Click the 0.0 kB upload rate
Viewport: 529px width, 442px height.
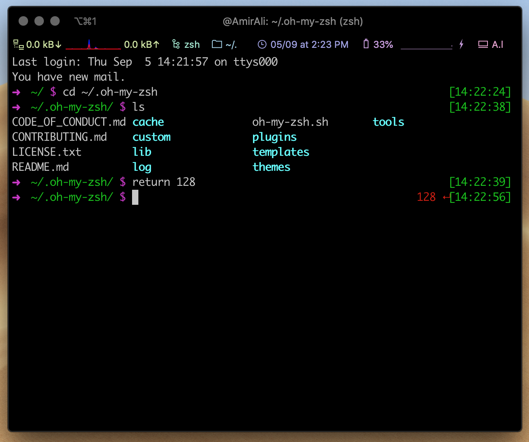click(x=142, y=45)
